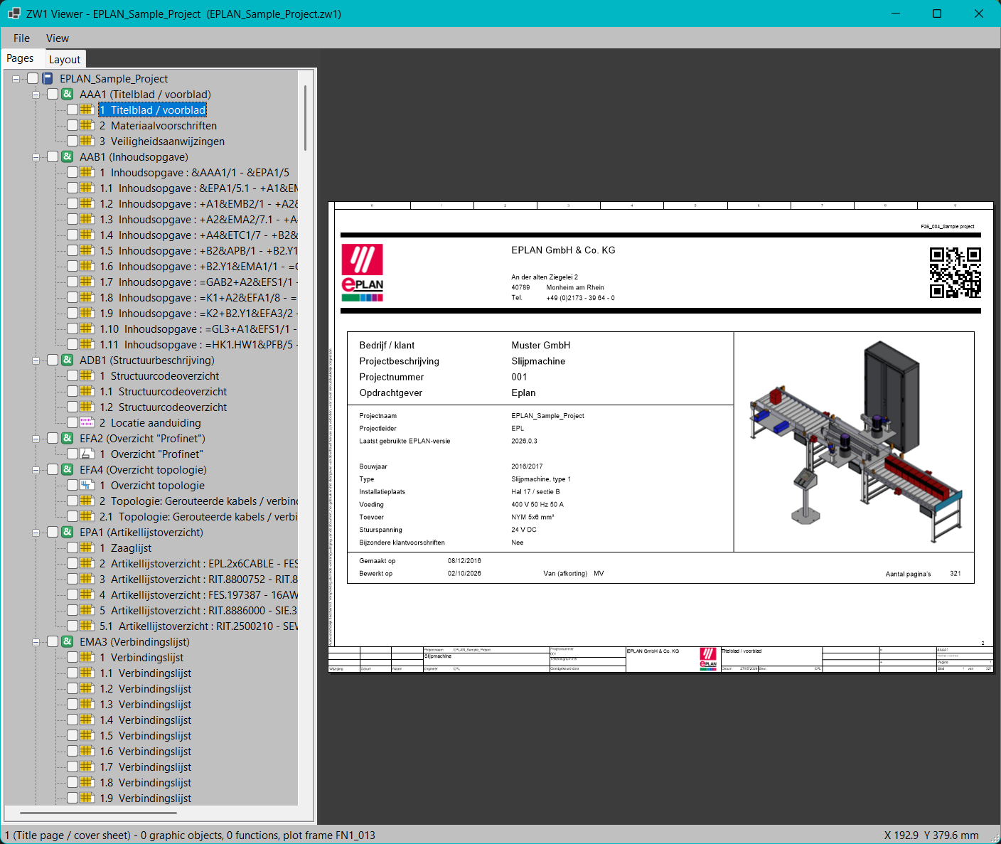Collapse the EFA4 (Overzicht topologie) node
The height and width of the screenshot is (844, 1001).
36,470
